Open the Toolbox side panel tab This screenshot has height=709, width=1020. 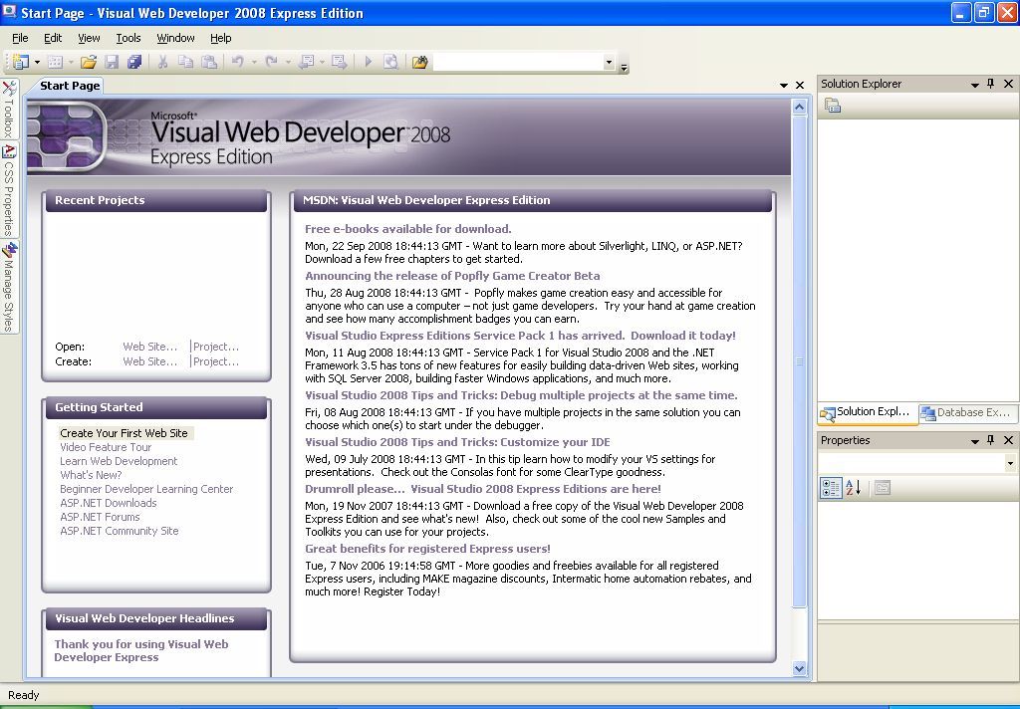[9, 110]
